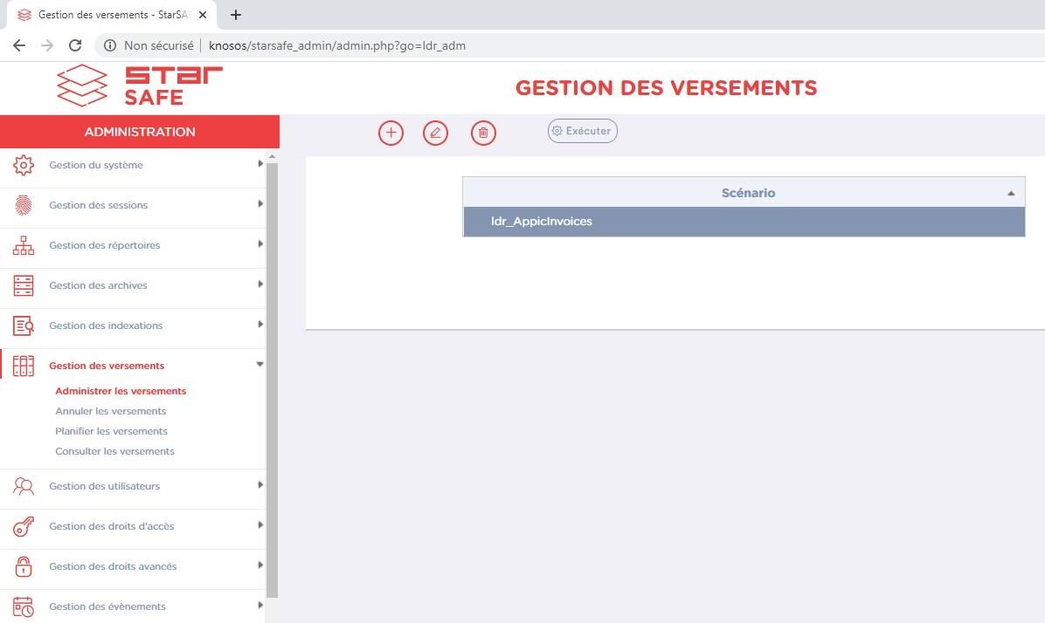Viewport: 1045px width, 623px height.
Task: Click the sidebar vertical scrollbar
Action: [x=272, y=375]
